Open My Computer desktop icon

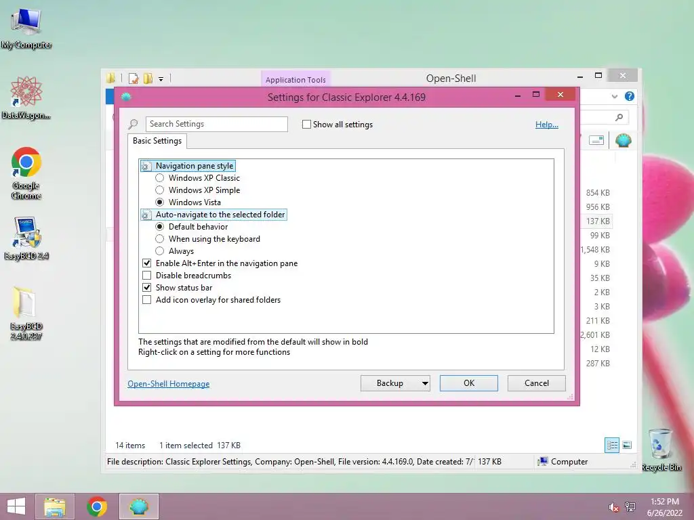[26, 29]
